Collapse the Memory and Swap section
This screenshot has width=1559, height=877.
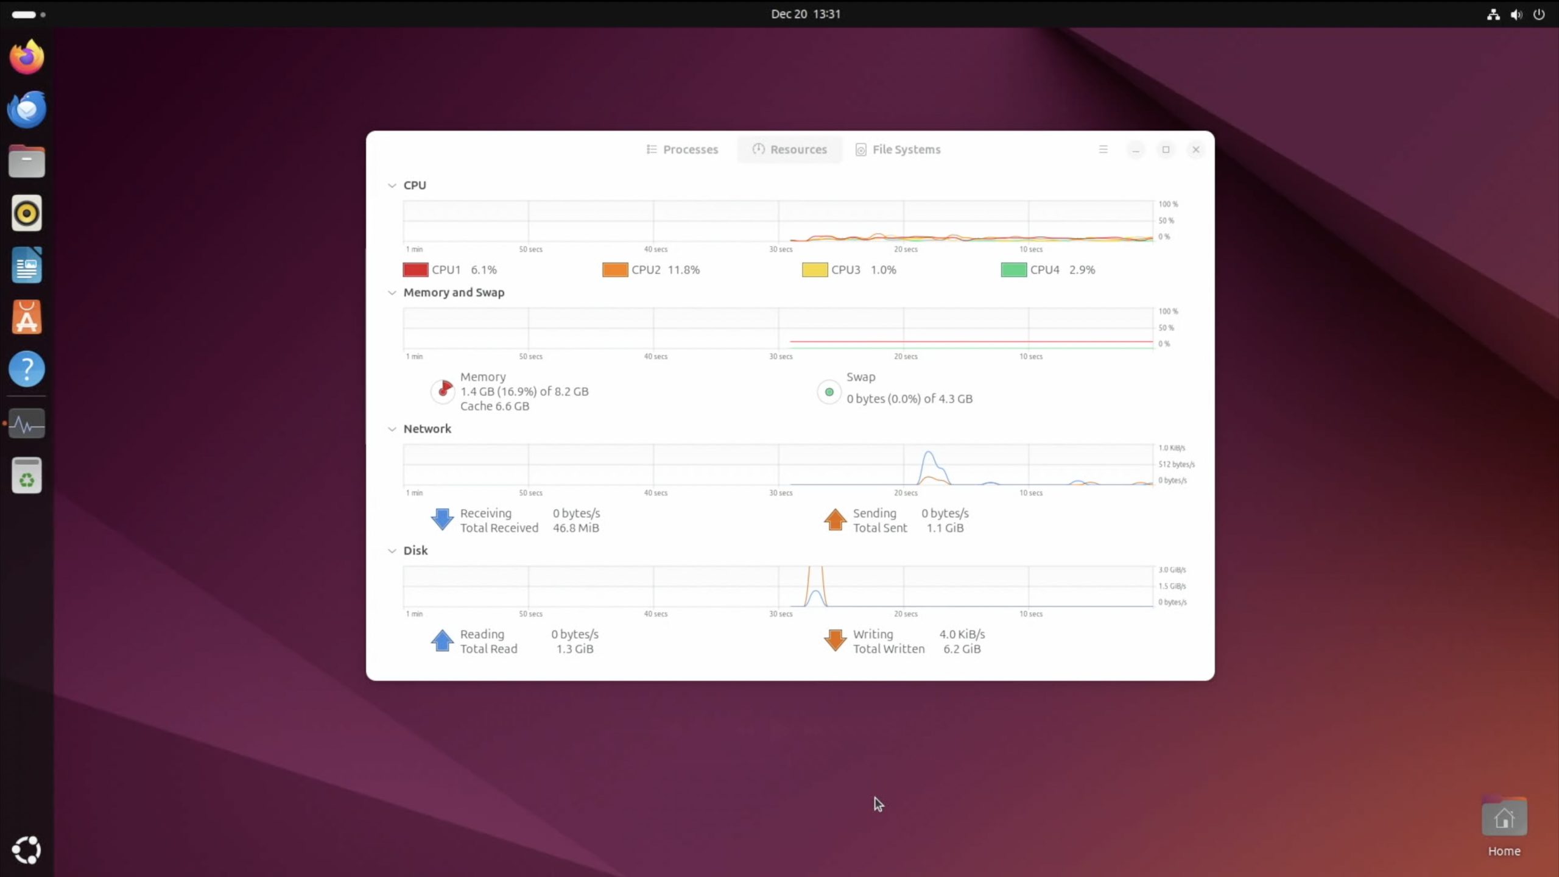392,292
